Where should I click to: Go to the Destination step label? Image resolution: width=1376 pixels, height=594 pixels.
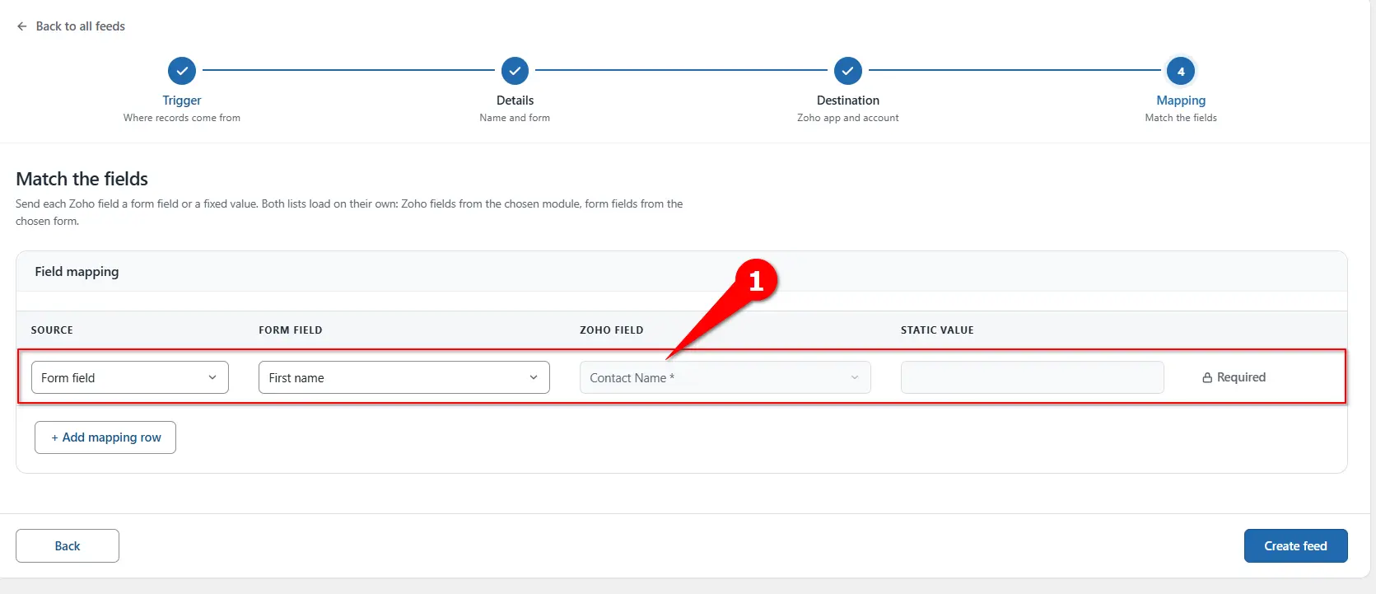(x=847, y=100)
